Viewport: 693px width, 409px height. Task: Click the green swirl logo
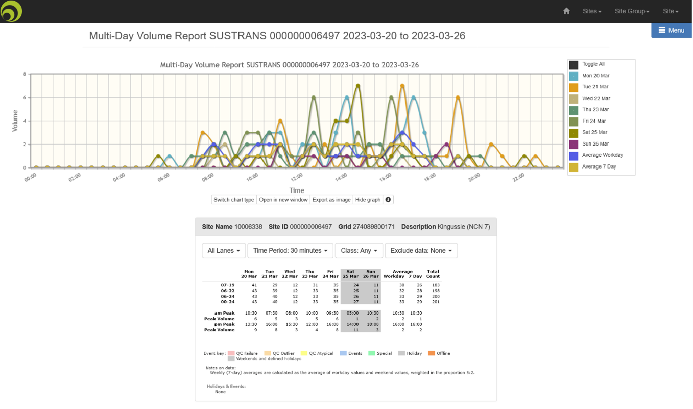tap(11, 11)
